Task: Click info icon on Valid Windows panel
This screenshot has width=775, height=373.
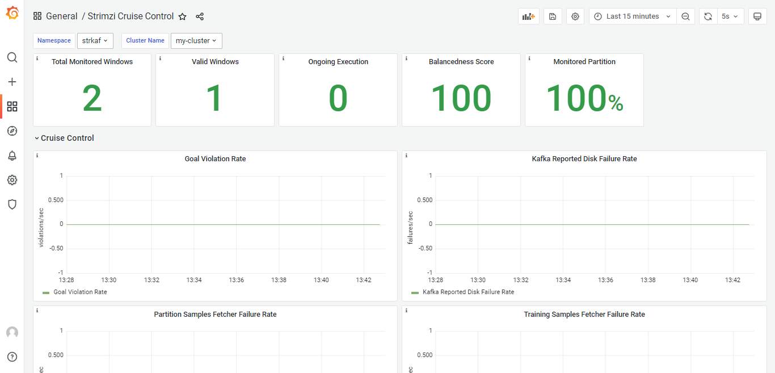Action: [160, 58]
